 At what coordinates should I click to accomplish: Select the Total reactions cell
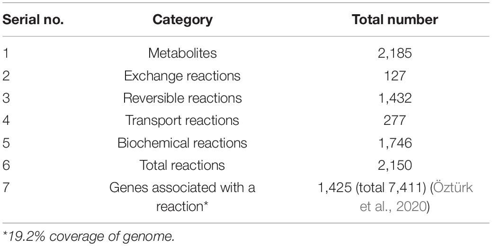click(x=182, y=165)
